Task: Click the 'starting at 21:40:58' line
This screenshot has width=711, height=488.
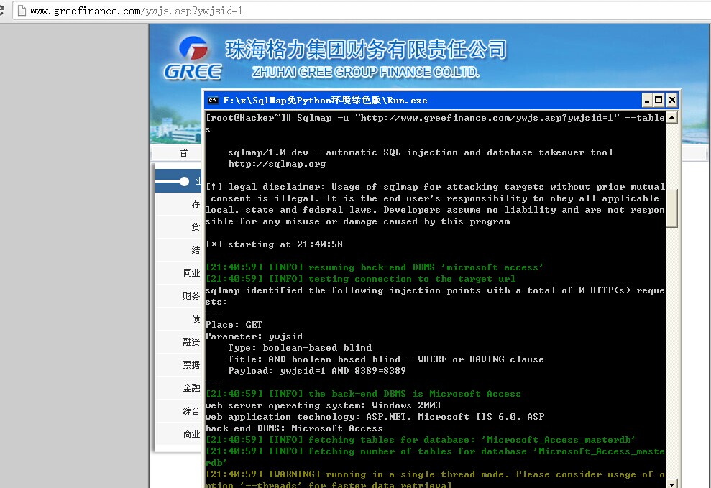Action: tap(274, 244)
